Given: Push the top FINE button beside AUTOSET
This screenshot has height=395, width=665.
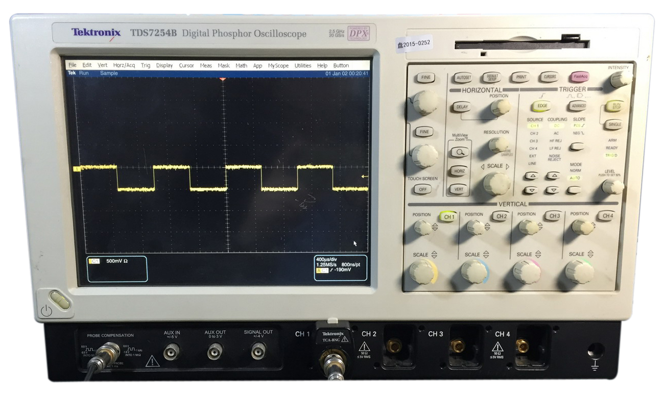Looking at the screenshot, I should point(425,78).
